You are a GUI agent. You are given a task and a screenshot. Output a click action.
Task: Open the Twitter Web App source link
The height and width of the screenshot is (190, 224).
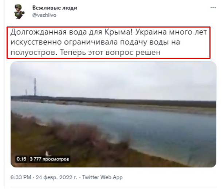[x=102, y=177]
